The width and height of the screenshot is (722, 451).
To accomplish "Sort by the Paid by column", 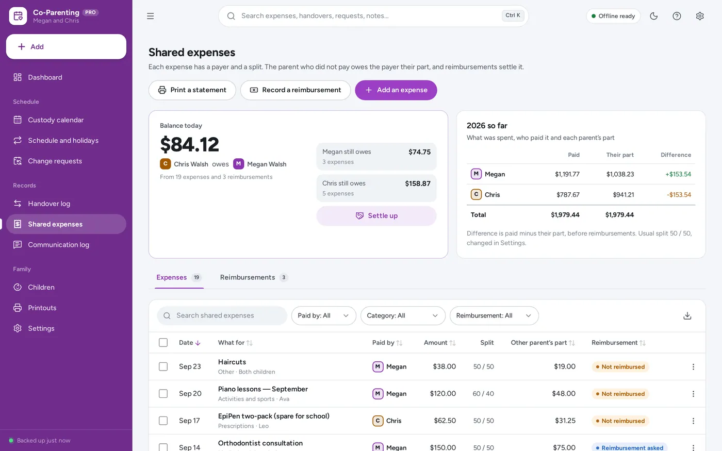I will pyautogui.click(x=387, y=343).
